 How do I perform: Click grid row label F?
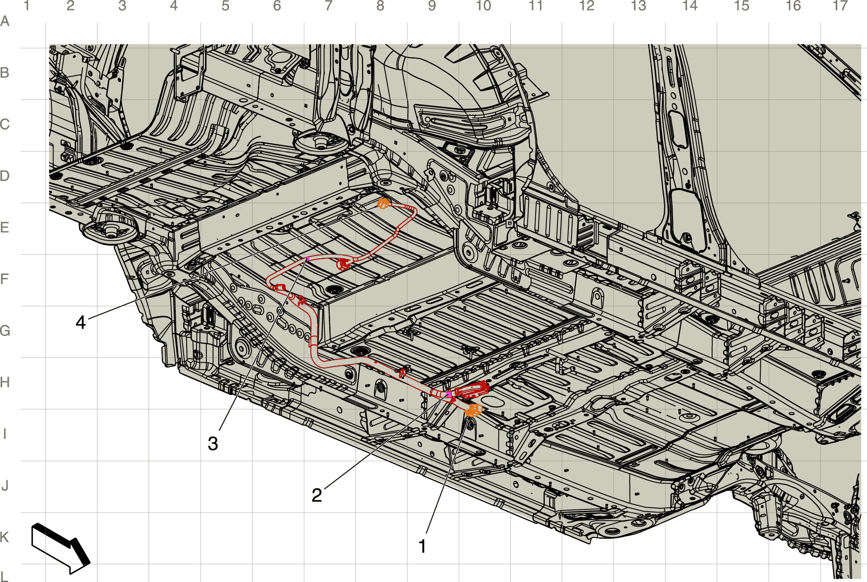(x=4, y=279)
